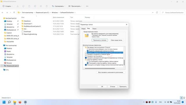This screenshot has width=186, height=105.
Task: Switch to large icons view in status bar
Action: 184,98
